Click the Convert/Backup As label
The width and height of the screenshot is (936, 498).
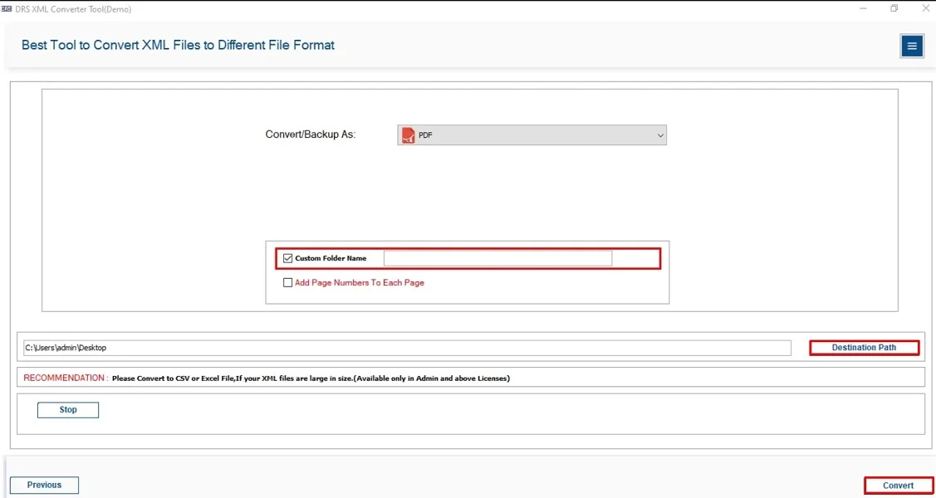click(x=311, y=134)
